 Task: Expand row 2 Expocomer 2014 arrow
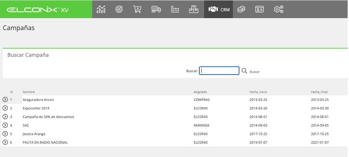5,108
